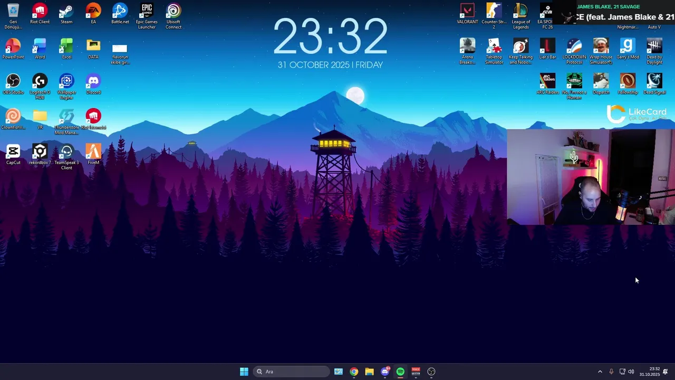Image resolution: width=675 pixels, height=380 pixels.
Task: Open the volume speaker tray icon
Action: tap(631, 372)
